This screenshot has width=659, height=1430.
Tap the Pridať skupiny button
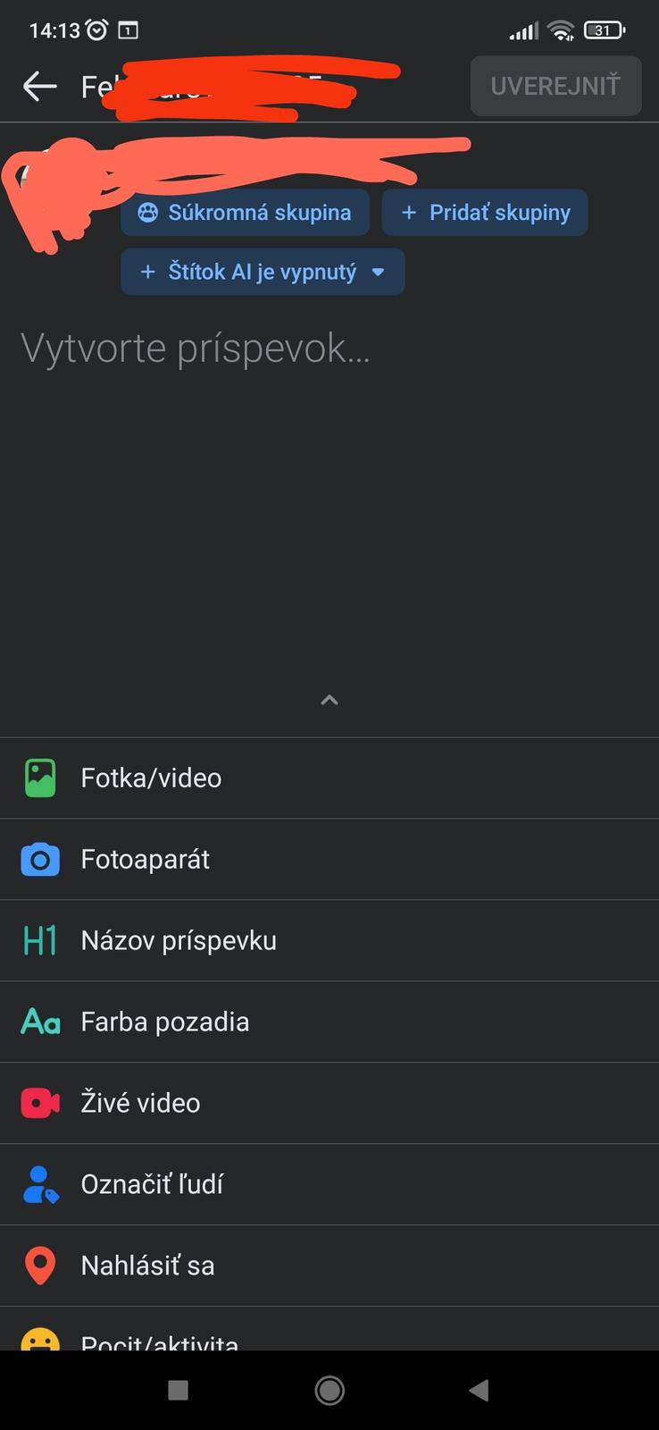485,213
